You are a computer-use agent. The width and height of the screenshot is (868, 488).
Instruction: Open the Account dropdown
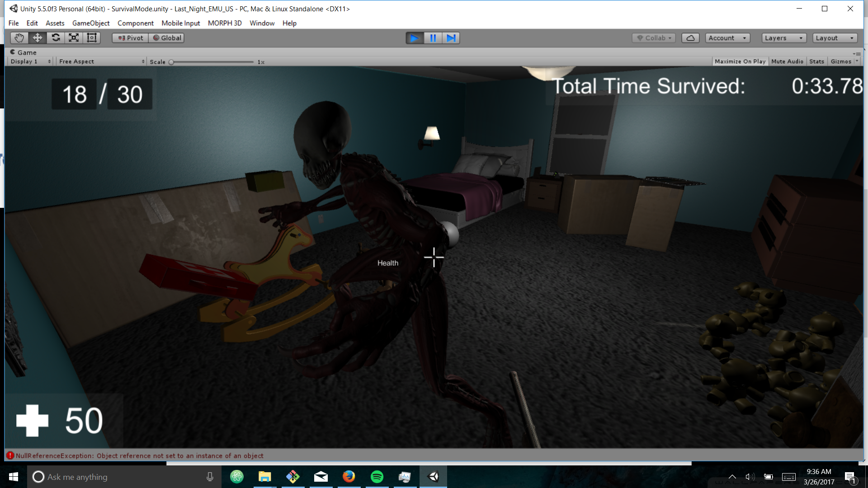click(727, 38)
